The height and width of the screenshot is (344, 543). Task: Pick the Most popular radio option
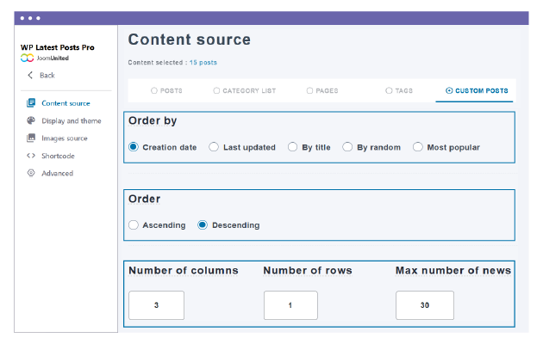pos(418,147)
